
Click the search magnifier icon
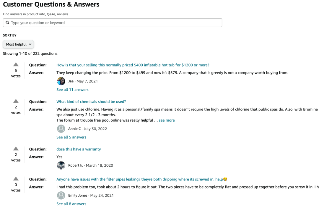pos(7,22)
